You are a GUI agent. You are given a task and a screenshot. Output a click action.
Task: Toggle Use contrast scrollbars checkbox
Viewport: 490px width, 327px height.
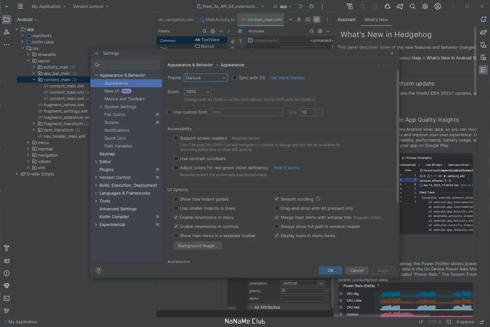pyautogui.click(x=176, y=158)
